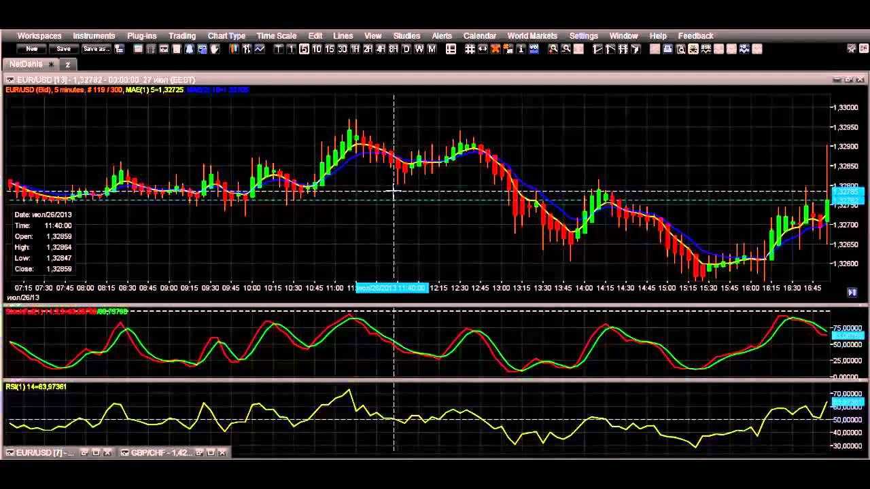
Task: Restore the minimized EUR/USD [7] window
Action: point(85,452)
